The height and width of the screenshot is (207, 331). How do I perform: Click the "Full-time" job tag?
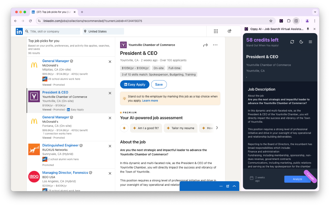pos(175,68)
